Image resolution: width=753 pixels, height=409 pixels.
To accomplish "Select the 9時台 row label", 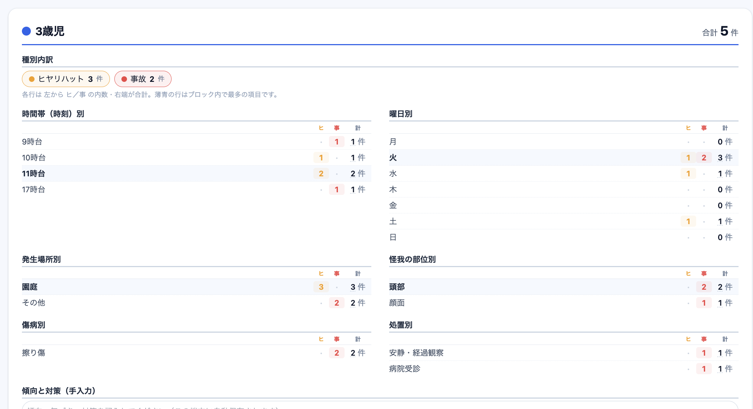I will (x=32, y=142).
